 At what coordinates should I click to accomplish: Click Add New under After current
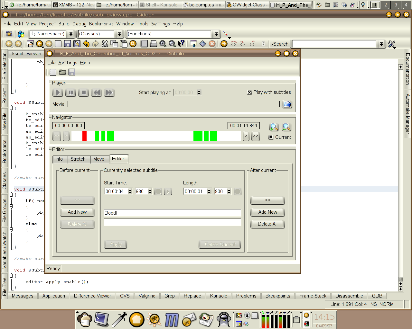tap(267, 212)
